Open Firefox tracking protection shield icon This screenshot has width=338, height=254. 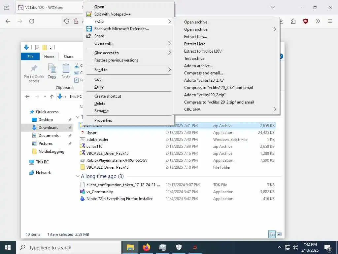(67, 21)
